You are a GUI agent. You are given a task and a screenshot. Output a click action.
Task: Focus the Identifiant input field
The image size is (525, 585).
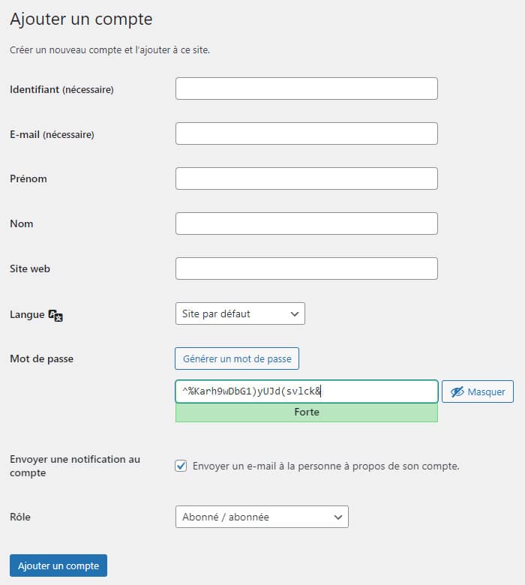point(306,88)
